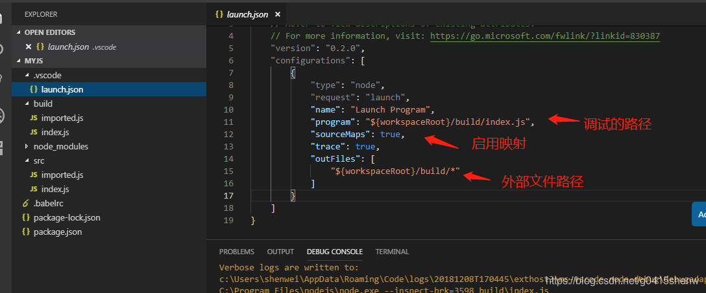Click the "${workspaceRoot}/build/index.js" string
This screenshot has height=293, width=706.
[448, 122]
